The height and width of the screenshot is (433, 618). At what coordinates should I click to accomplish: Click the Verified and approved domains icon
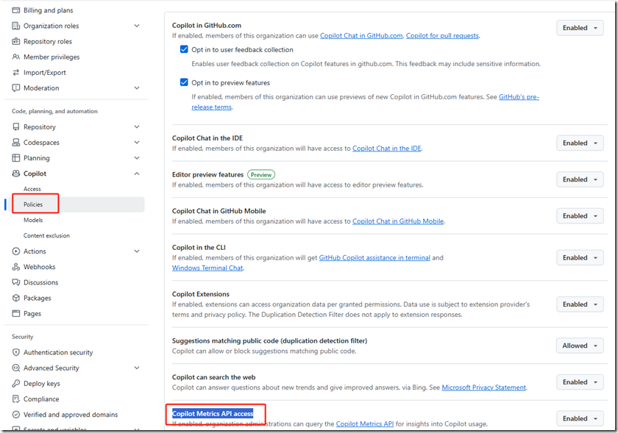tap(15, 415)
